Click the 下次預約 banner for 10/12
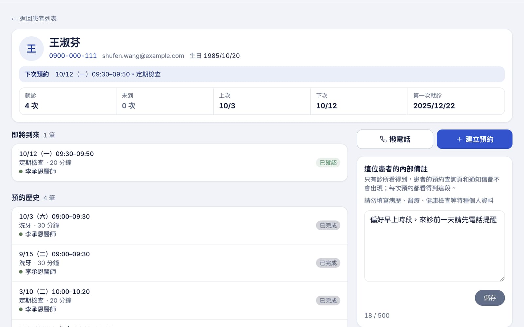Viewport: 524px width, 327px height. click(x=262, y=74)
